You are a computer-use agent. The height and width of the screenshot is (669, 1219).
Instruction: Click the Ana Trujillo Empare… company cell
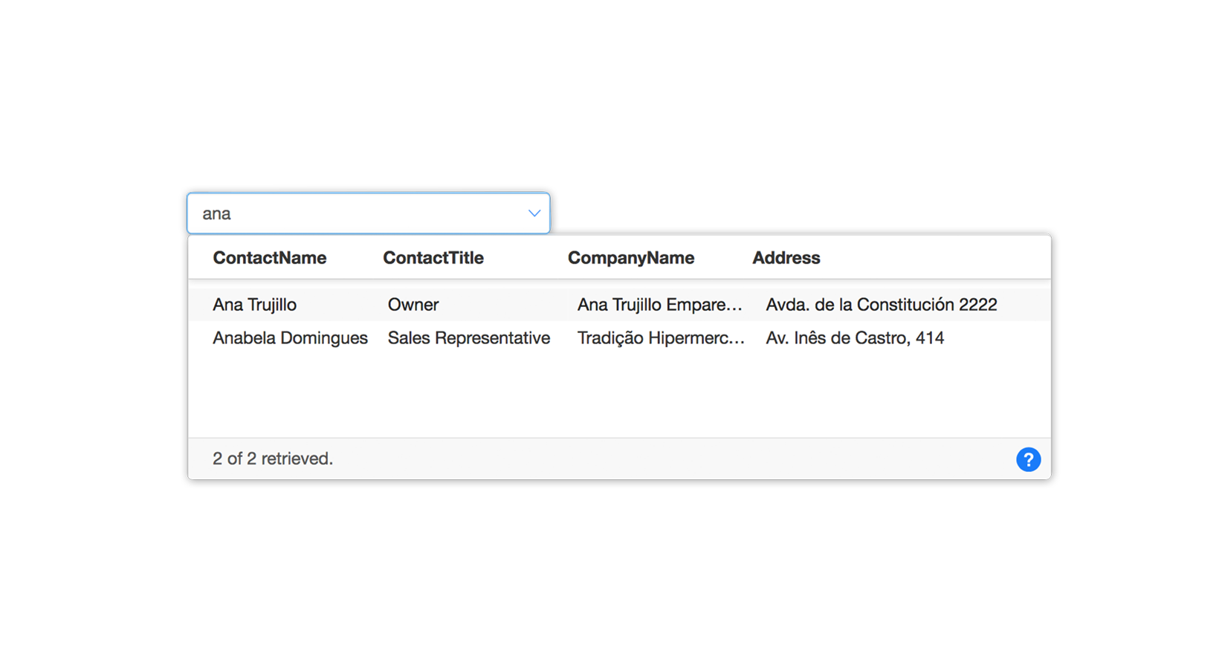(659, 305)
